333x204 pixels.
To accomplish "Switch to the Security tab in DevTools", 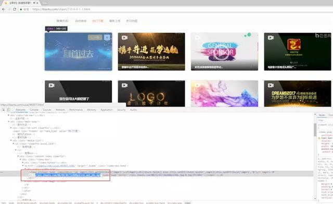I will tap(121, 110).
